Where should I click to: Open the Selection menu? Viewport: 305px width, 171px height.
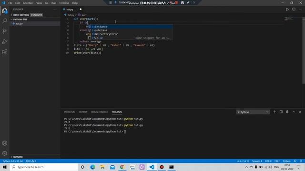28,3
